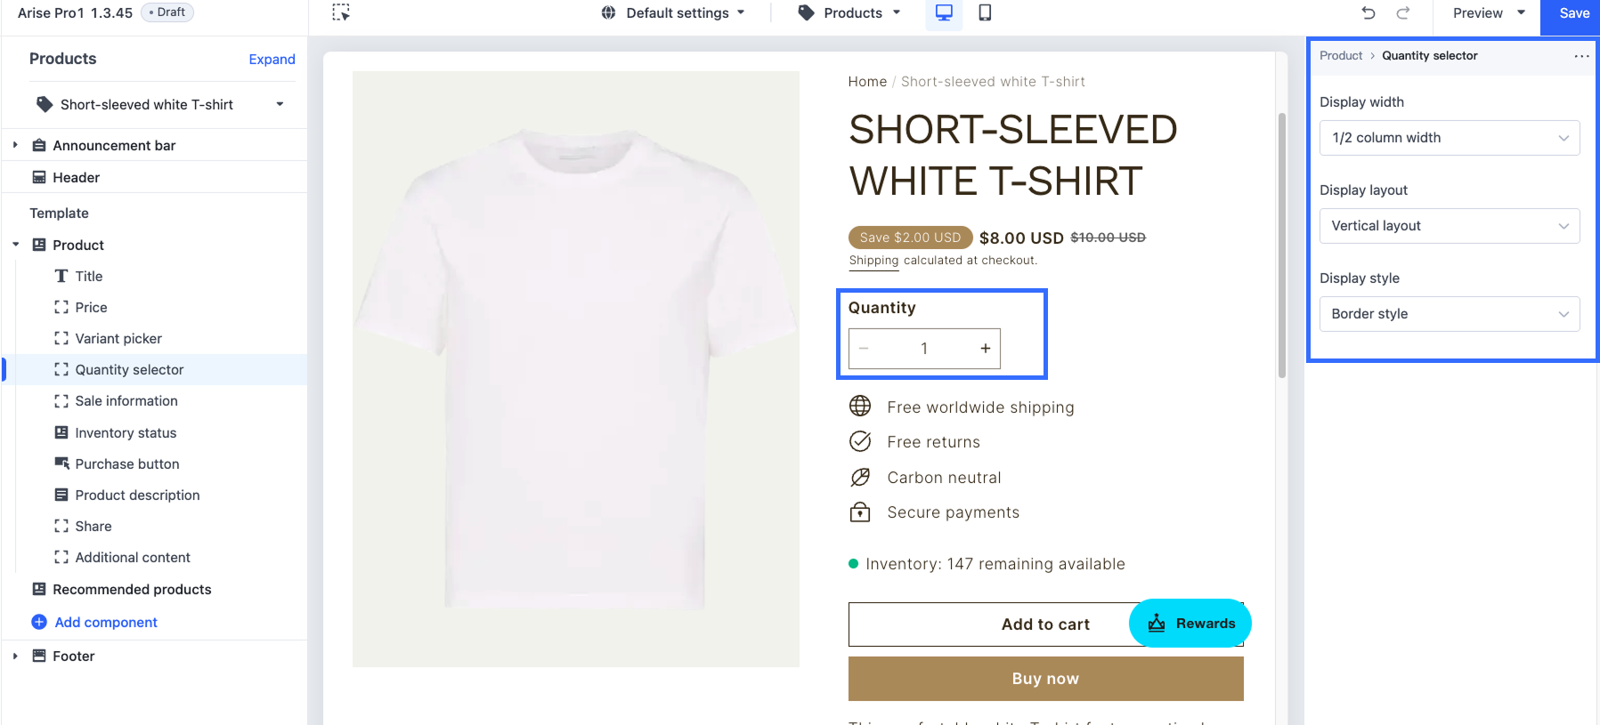Open the Display style dropdown
Image resolution: width=1600 pixels, height=725 pixels.
point(1449,314)
